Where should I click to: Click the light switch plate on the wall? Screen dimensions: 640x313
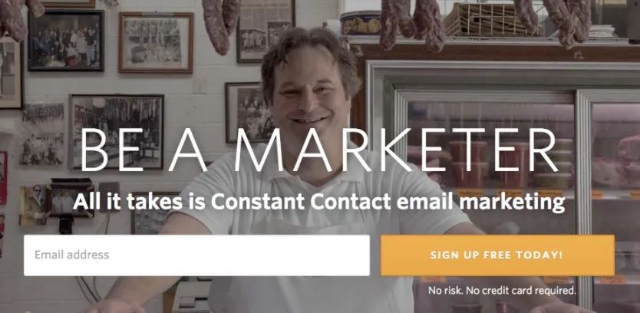click(x=200, y=85)
